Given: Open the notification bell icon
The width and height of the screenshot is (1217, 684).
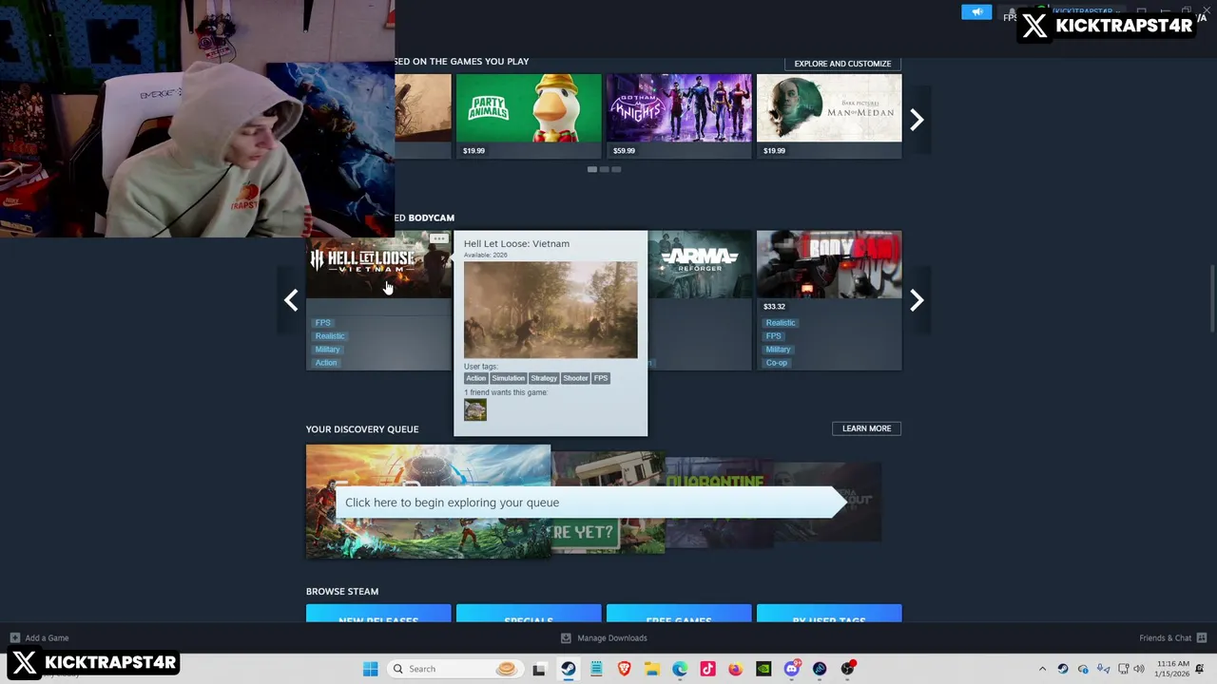Looking at the screenshot, I should click(1199, 669).
